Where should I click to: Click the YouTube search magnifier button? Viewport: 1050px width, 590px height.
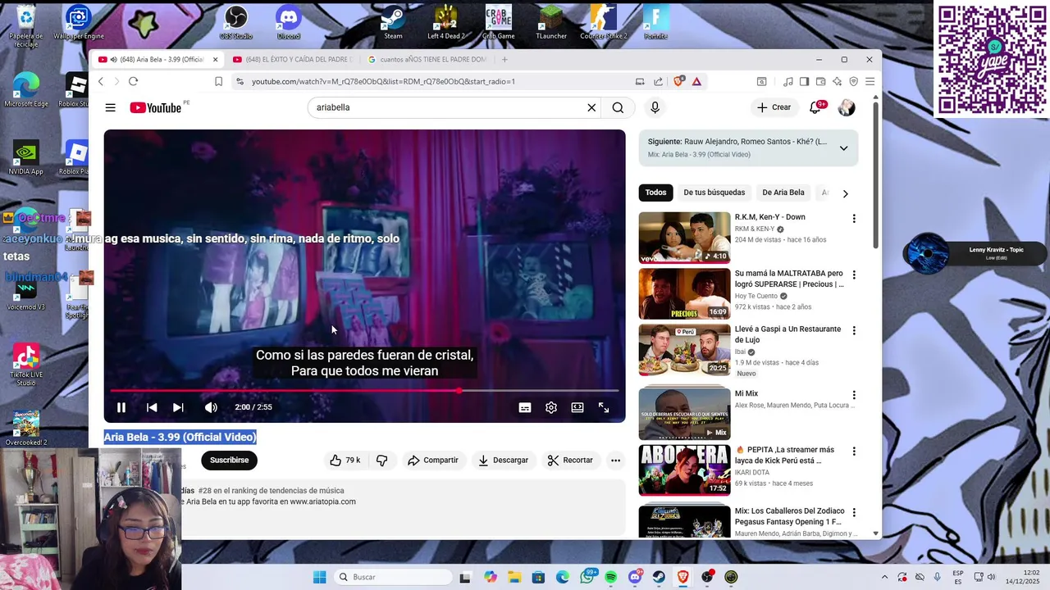[x=618, y=107]
